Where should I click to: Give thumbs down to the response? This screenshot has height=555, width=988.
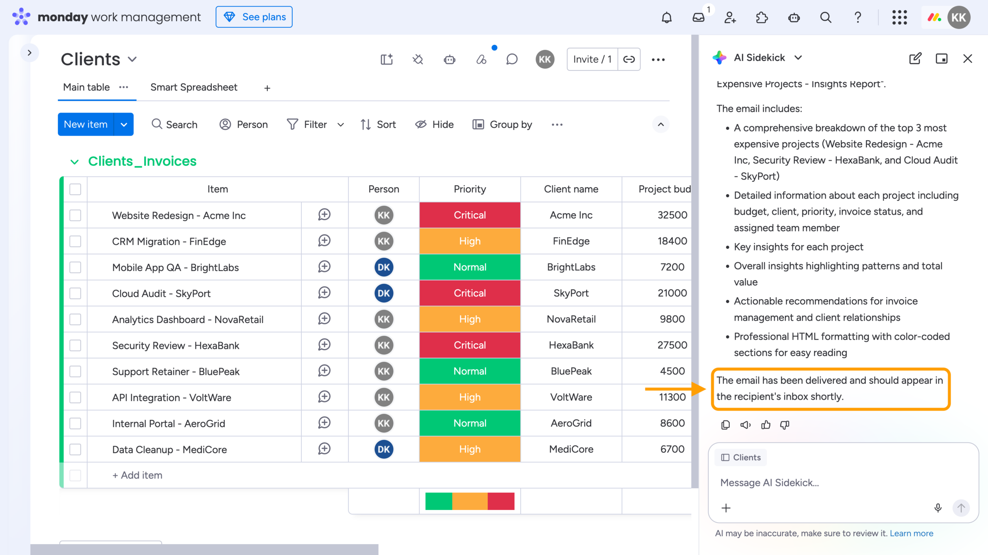785,425
